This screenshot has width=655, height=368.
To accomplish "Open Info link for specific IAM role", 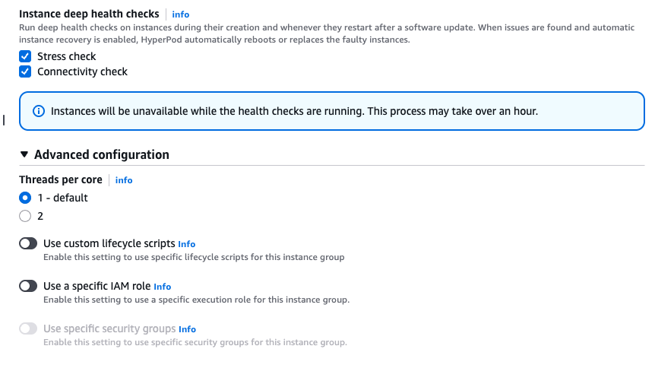I will point(163,287).
